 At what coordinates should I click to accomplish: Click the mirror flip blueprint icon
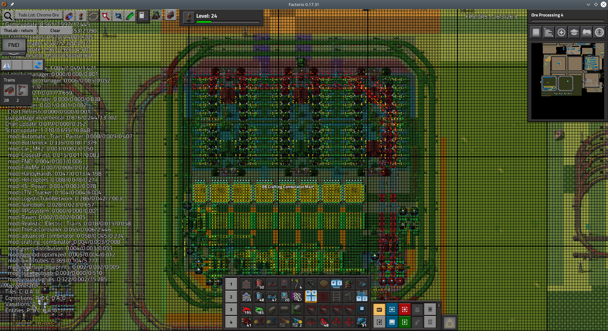(x=7, y=65)
